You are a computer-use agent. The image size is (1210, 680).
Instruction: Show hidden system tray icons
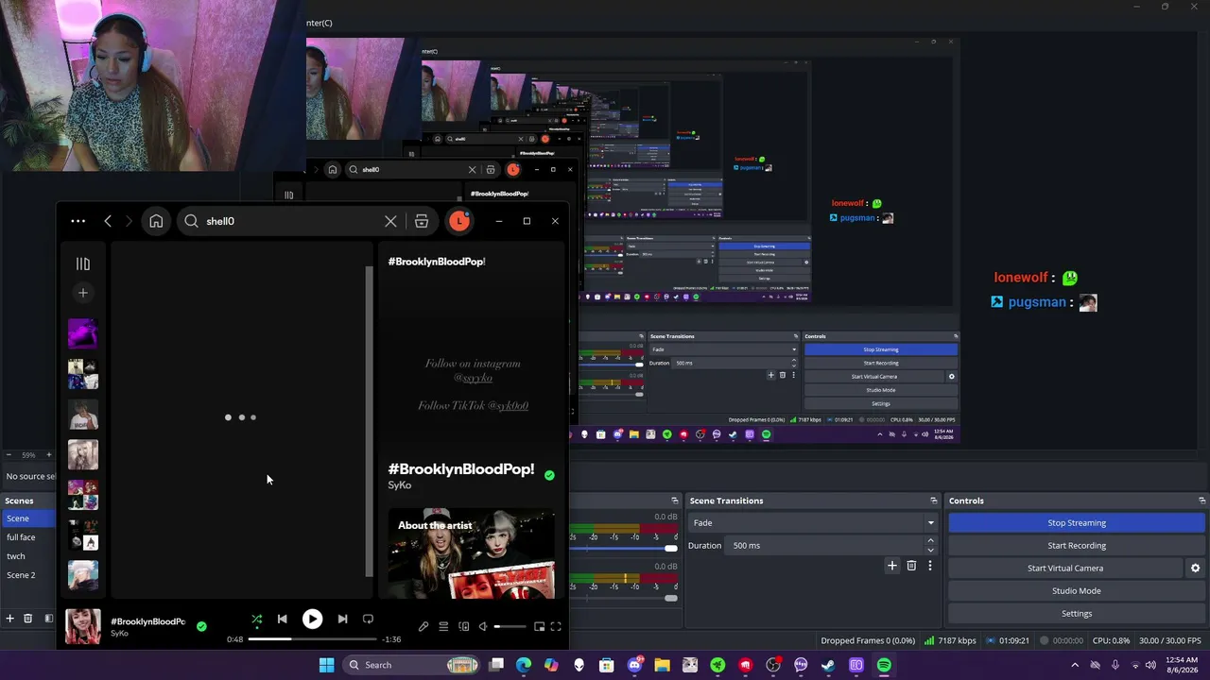pos(1075,665)
